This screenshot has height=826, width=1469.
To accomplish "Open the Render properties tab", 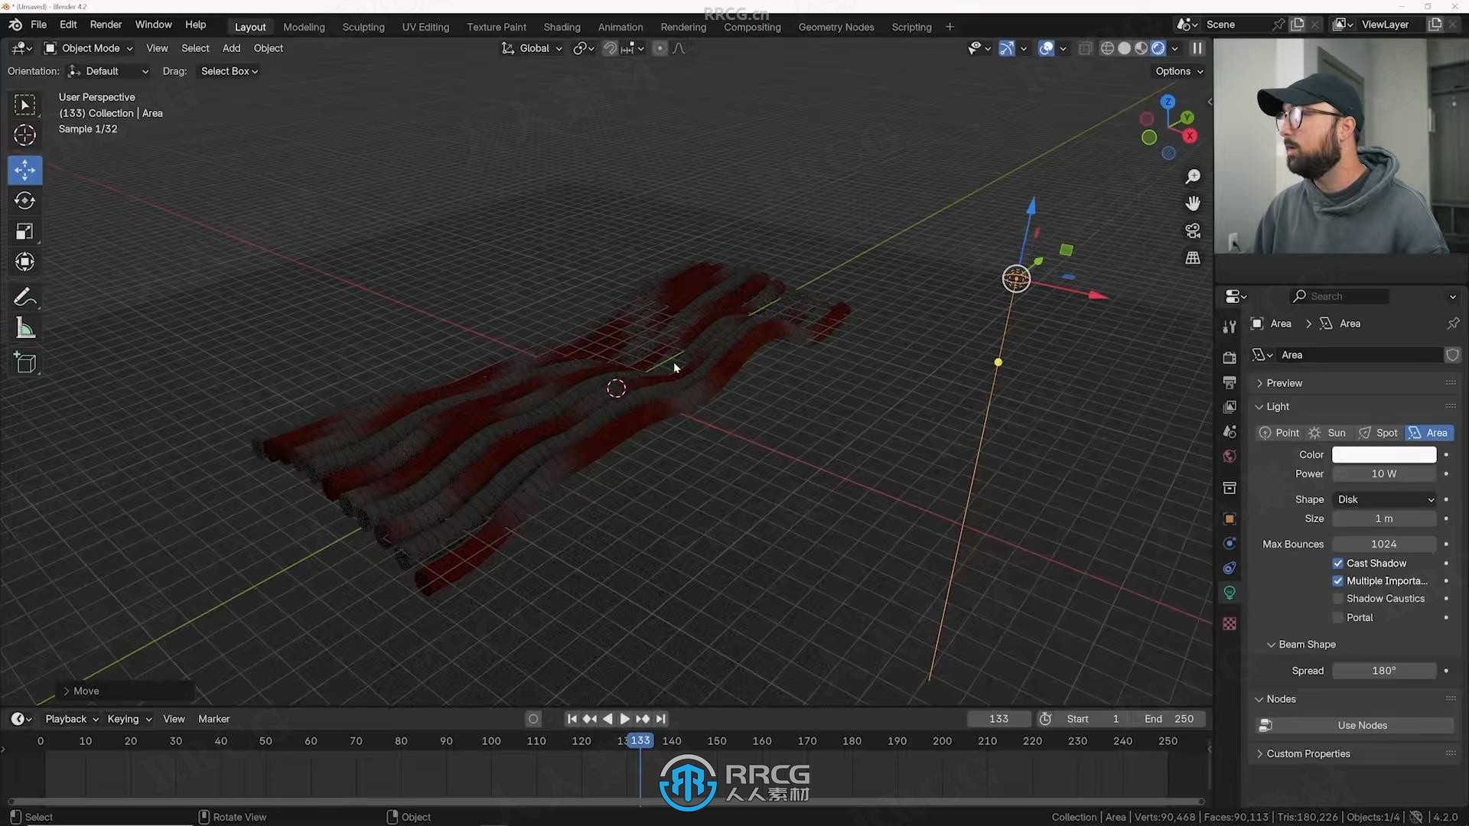I will [x=1230, y=357].
